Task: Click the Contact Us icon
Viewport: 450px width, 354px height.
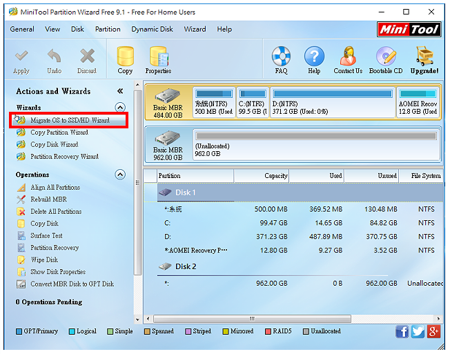Action: point(348,56)
